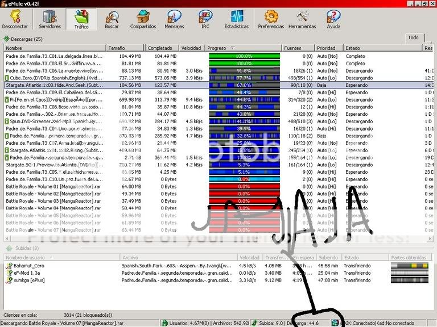Click the 737.13 MB size cell
The image size is (437, 327).
coord(130,78)
